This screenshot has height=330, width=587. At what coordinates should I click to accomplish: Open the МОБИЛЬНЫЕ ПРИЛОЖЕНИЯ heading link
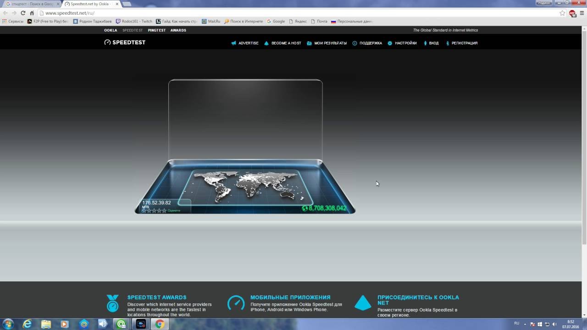[x=290, y=297]
